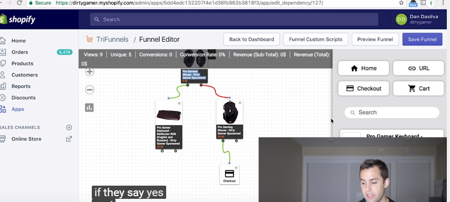Zoom in with the plus icon
Viewport: 450px width, 202px height.
point(90,72)
